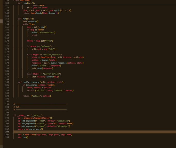Screen dimensions: 176x148
Task: Click the 'self.pid = msg["pid"]' assignment
Action: click(x=43, y=49)
